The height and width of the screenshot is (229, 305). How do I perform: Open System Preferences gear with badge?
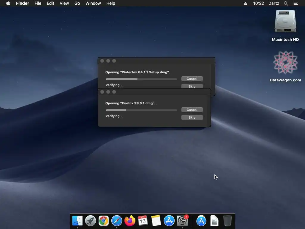182,221
